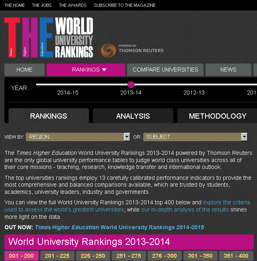Select rank range 201 - 225
Viewport: 257px width, 261px height.
click(57, 256)
